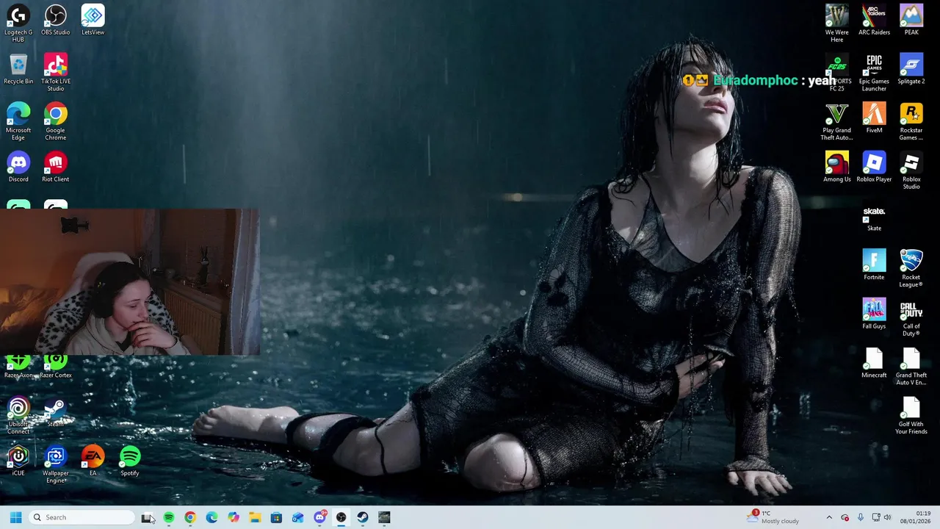Open the Windows Start menu
This screenshot has width=940, height=529.
(15, 517)
